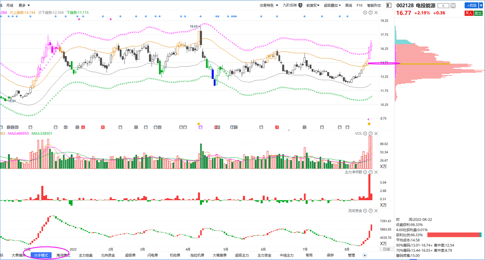The width and height of the screenshot is (485, 260).
Task: Switch to the 水手模式 tab
Action: [x=41, y=255]
